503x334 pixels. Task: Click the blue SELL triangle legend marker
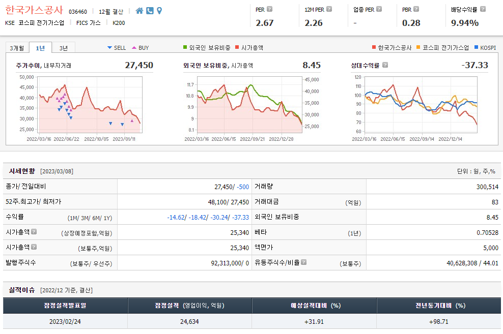point(109,48)
